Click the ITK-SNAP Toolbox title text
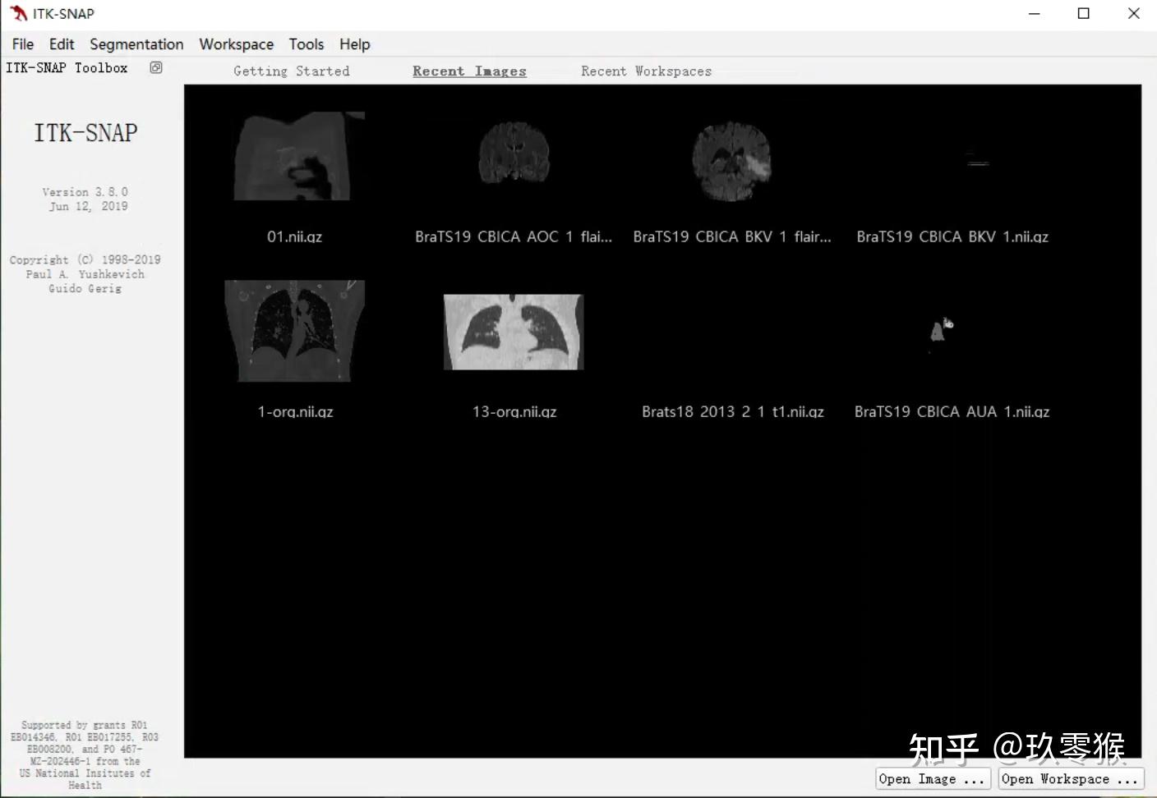1157x798 pixels. [x=67, y=68]
